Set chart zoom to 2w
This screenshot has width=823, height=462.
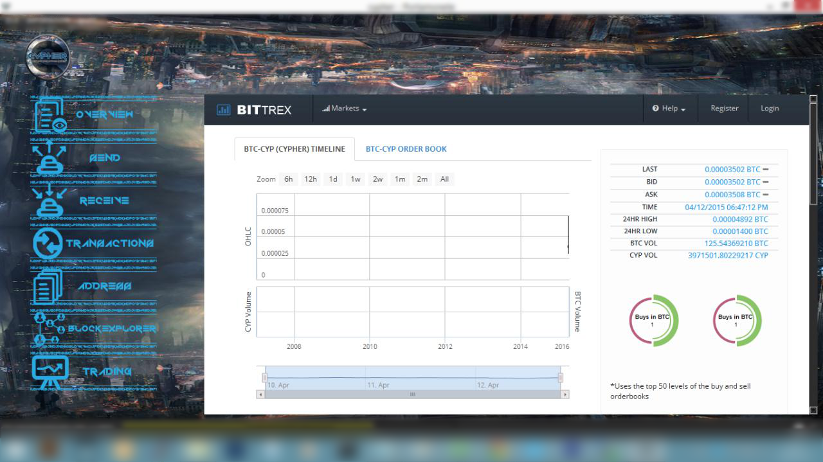click(378, 179)
